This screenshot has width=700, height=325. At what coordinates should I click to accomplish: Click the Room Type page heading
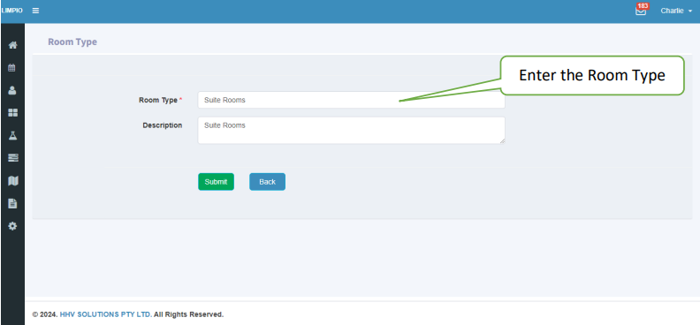click(x=72, y=42)
